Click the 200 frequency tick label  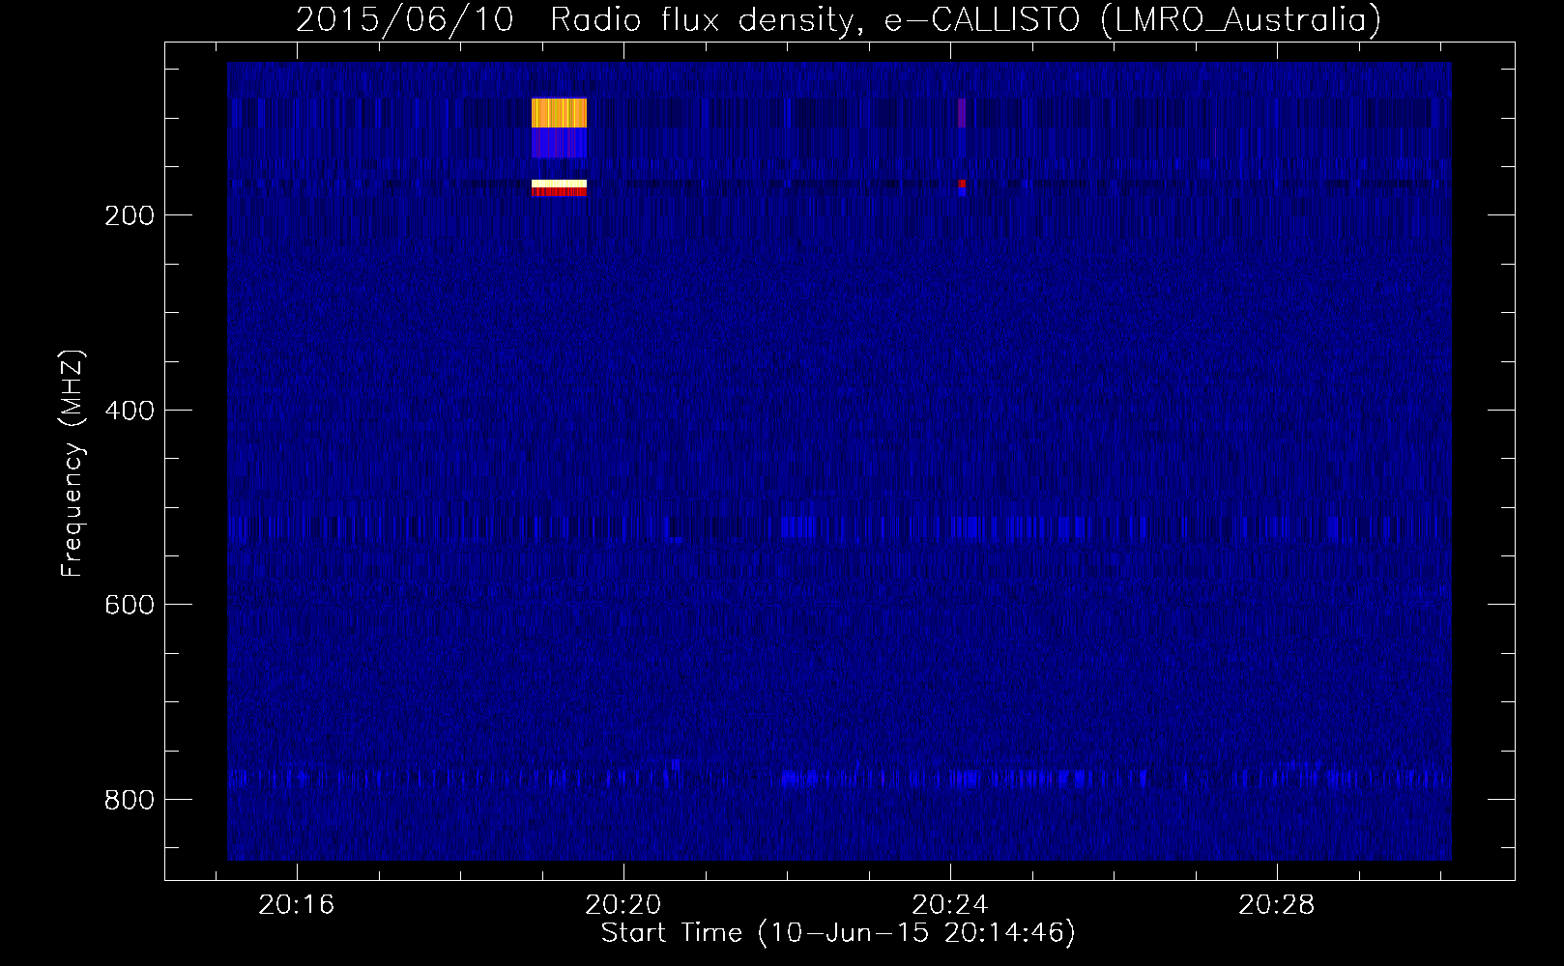130,215
